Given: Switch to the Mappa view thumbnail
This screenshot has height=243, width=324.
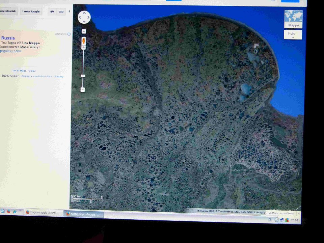Looking at the screenshot, I should 293,19.
